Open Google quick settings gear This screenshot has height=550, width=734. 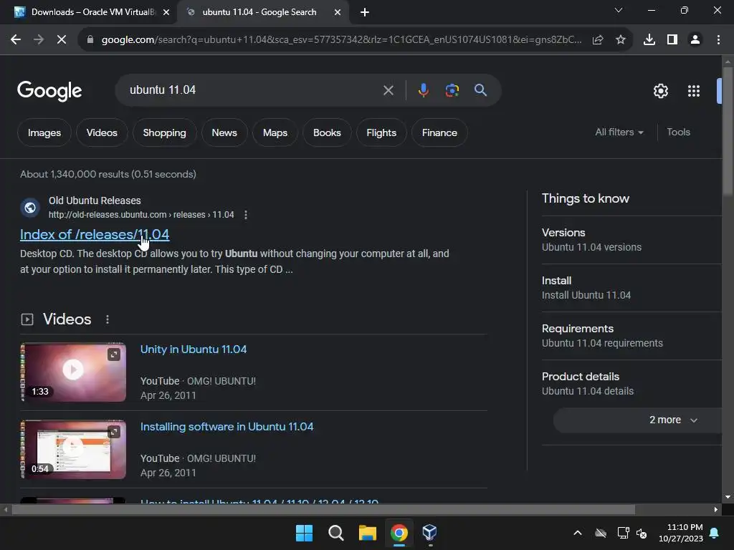[x=660, y=91]
